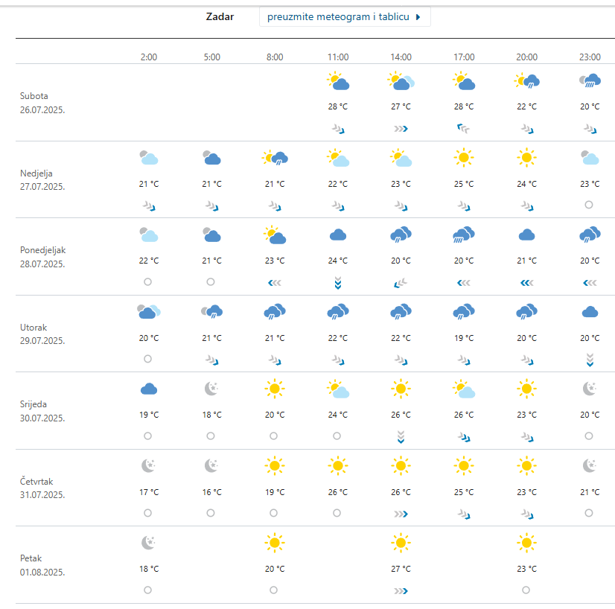The width and height of the screenshot is (615, 609).
Task: Select Thursday 2:00 clear night icon
Action: click(149, 466)
